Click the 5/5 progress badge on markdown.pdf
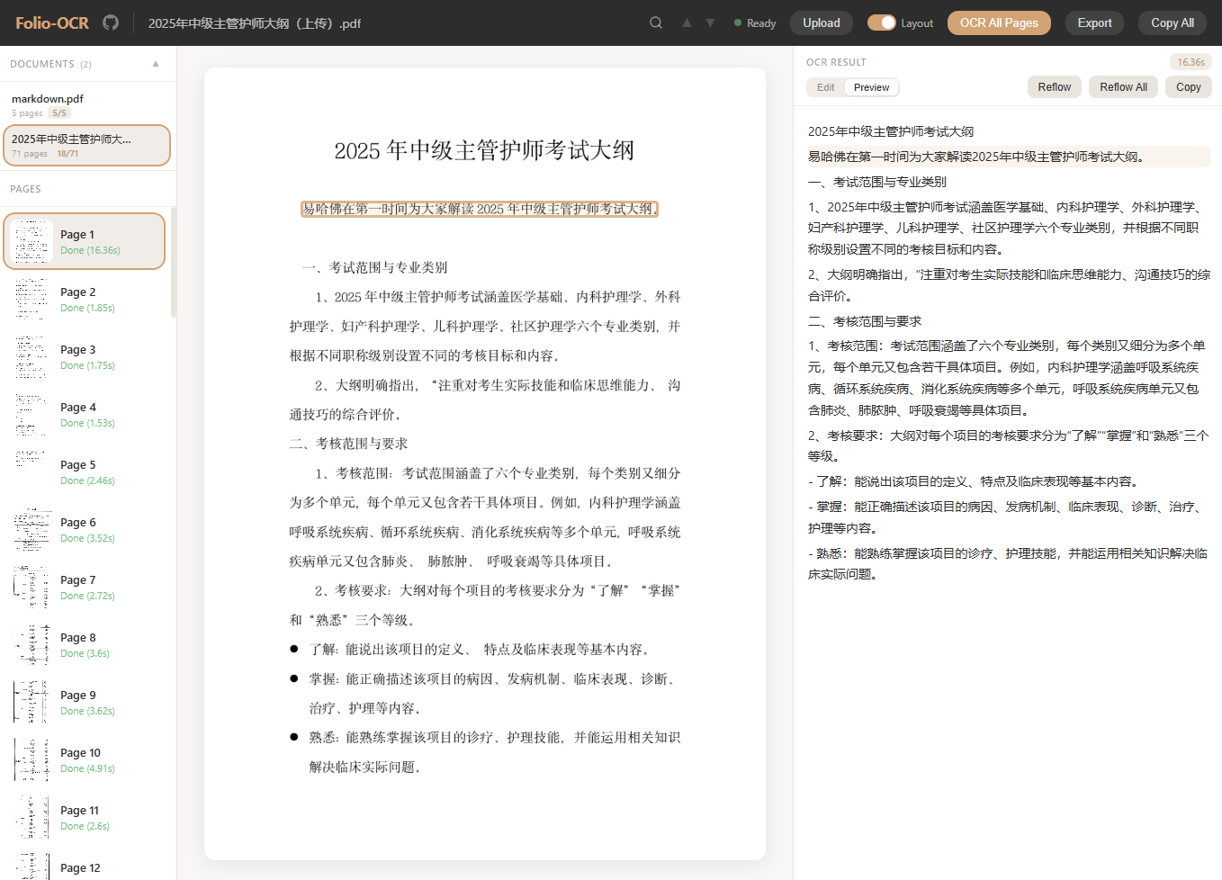This screenshot has width=1222, height=880. [x=60, y=112]
